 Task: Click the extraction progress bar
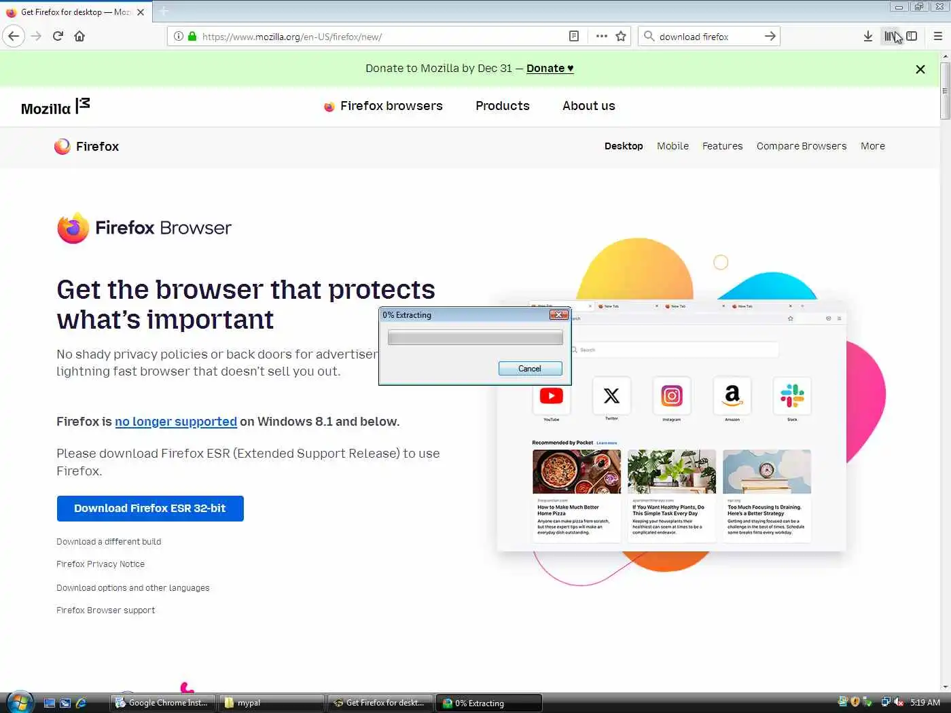tap(475, 337)
